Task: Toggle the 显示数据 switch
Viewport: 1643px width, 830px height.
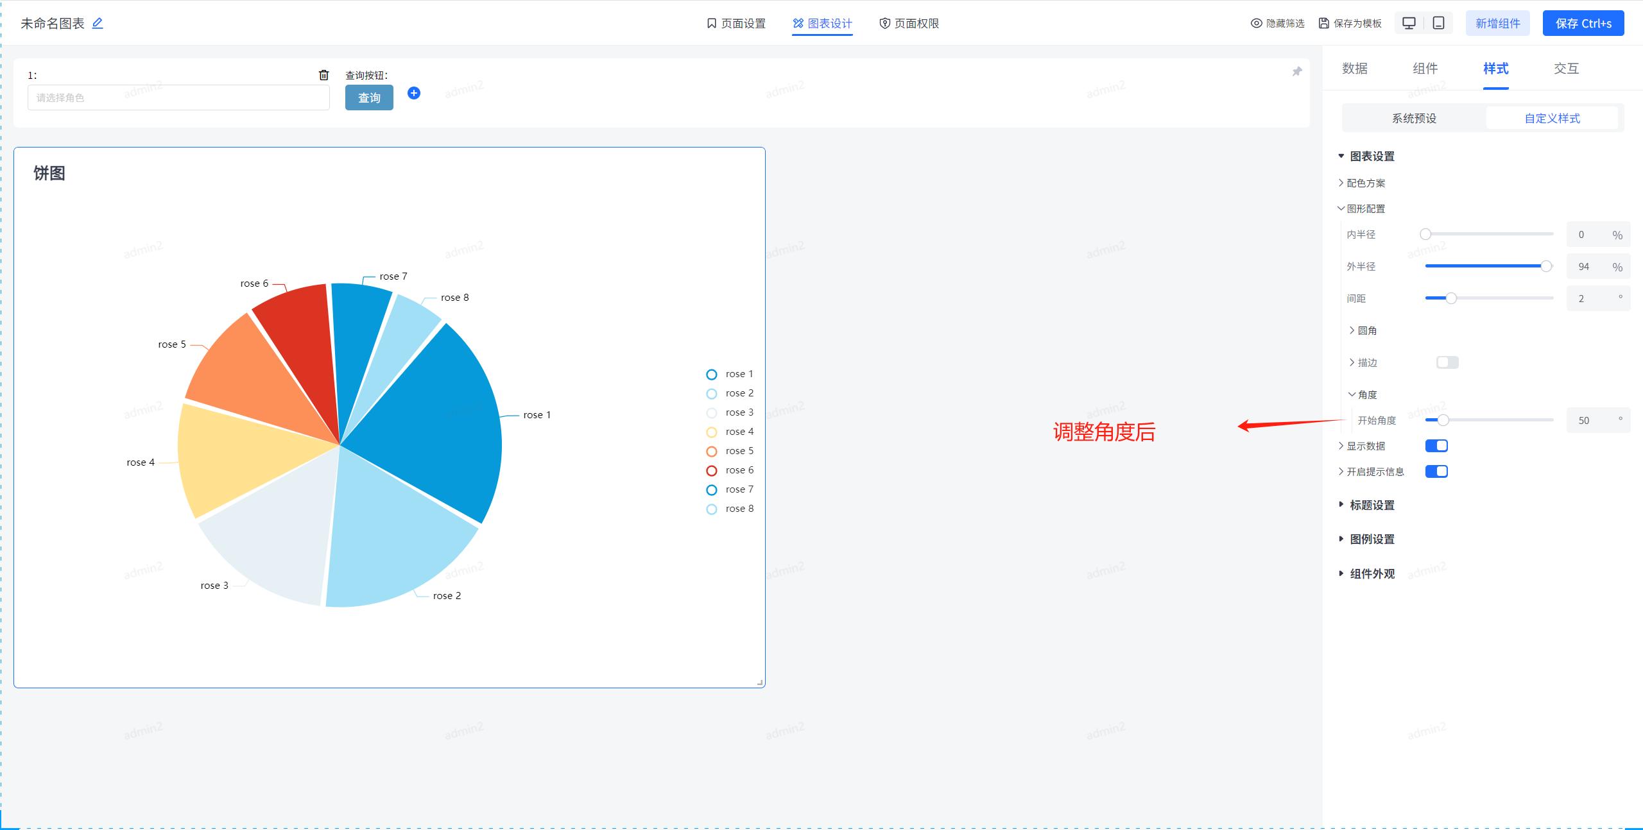Action: (x=1436, y=446)
